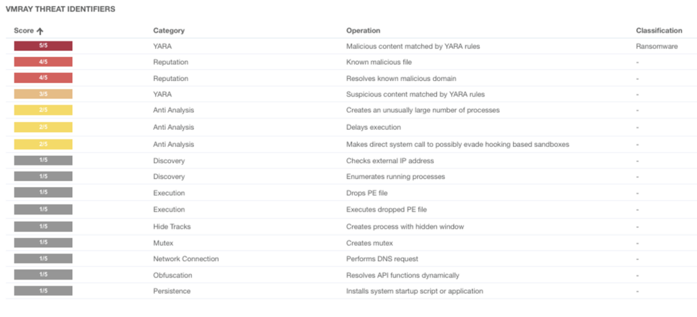Click the Score sort arrow icon

40,31
